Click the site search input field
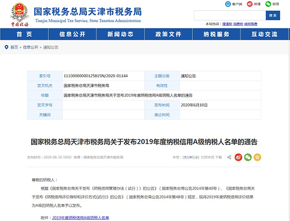The width and height of the screenshot is (290, 221). click(x=228, y=15)
